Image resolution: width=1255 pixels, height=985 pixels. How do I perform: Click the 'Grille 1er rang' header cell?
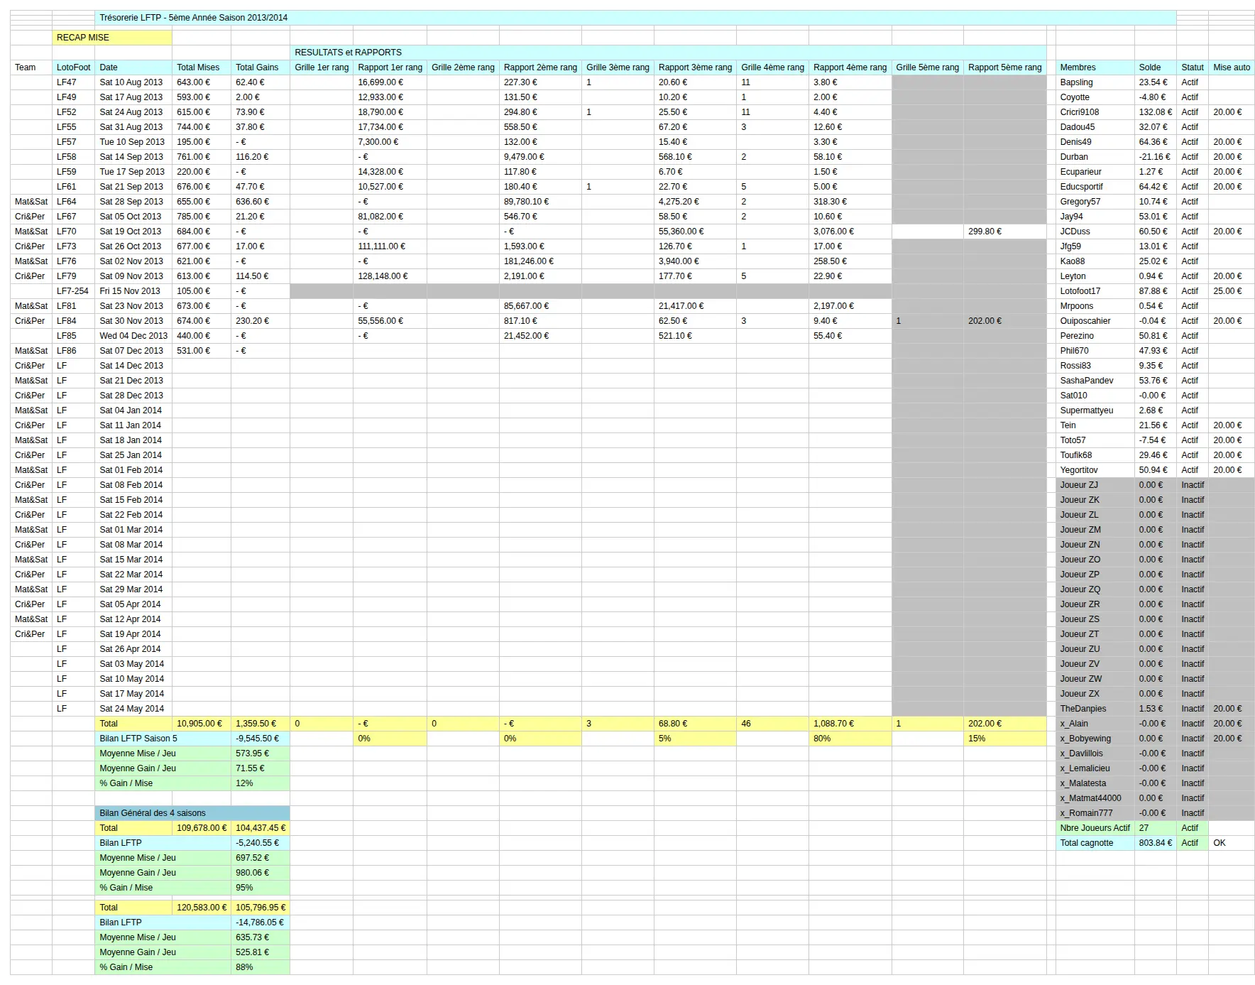pyautogui.click(x=322, y=67)
